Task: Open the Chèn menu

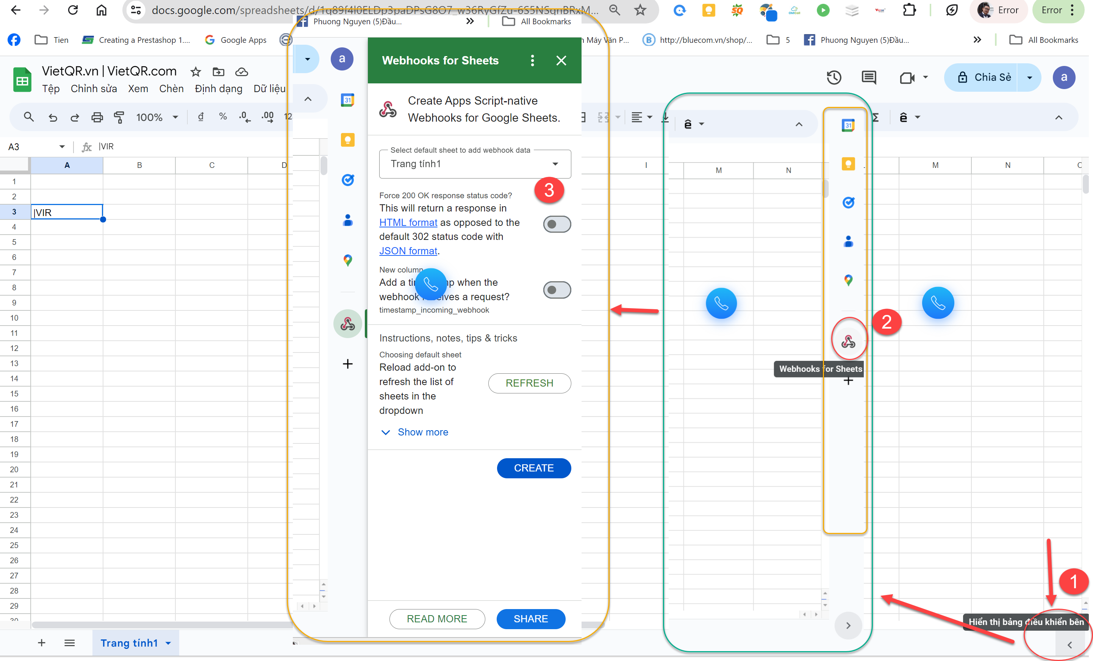Action: point(171,89)
